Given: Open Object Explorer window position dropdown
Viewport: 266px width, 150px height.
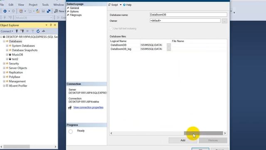Looking at the screenshot, I should point(46,25).
